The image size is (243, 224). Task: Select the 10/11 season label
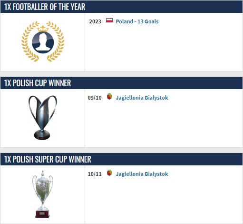coord(95,174)
